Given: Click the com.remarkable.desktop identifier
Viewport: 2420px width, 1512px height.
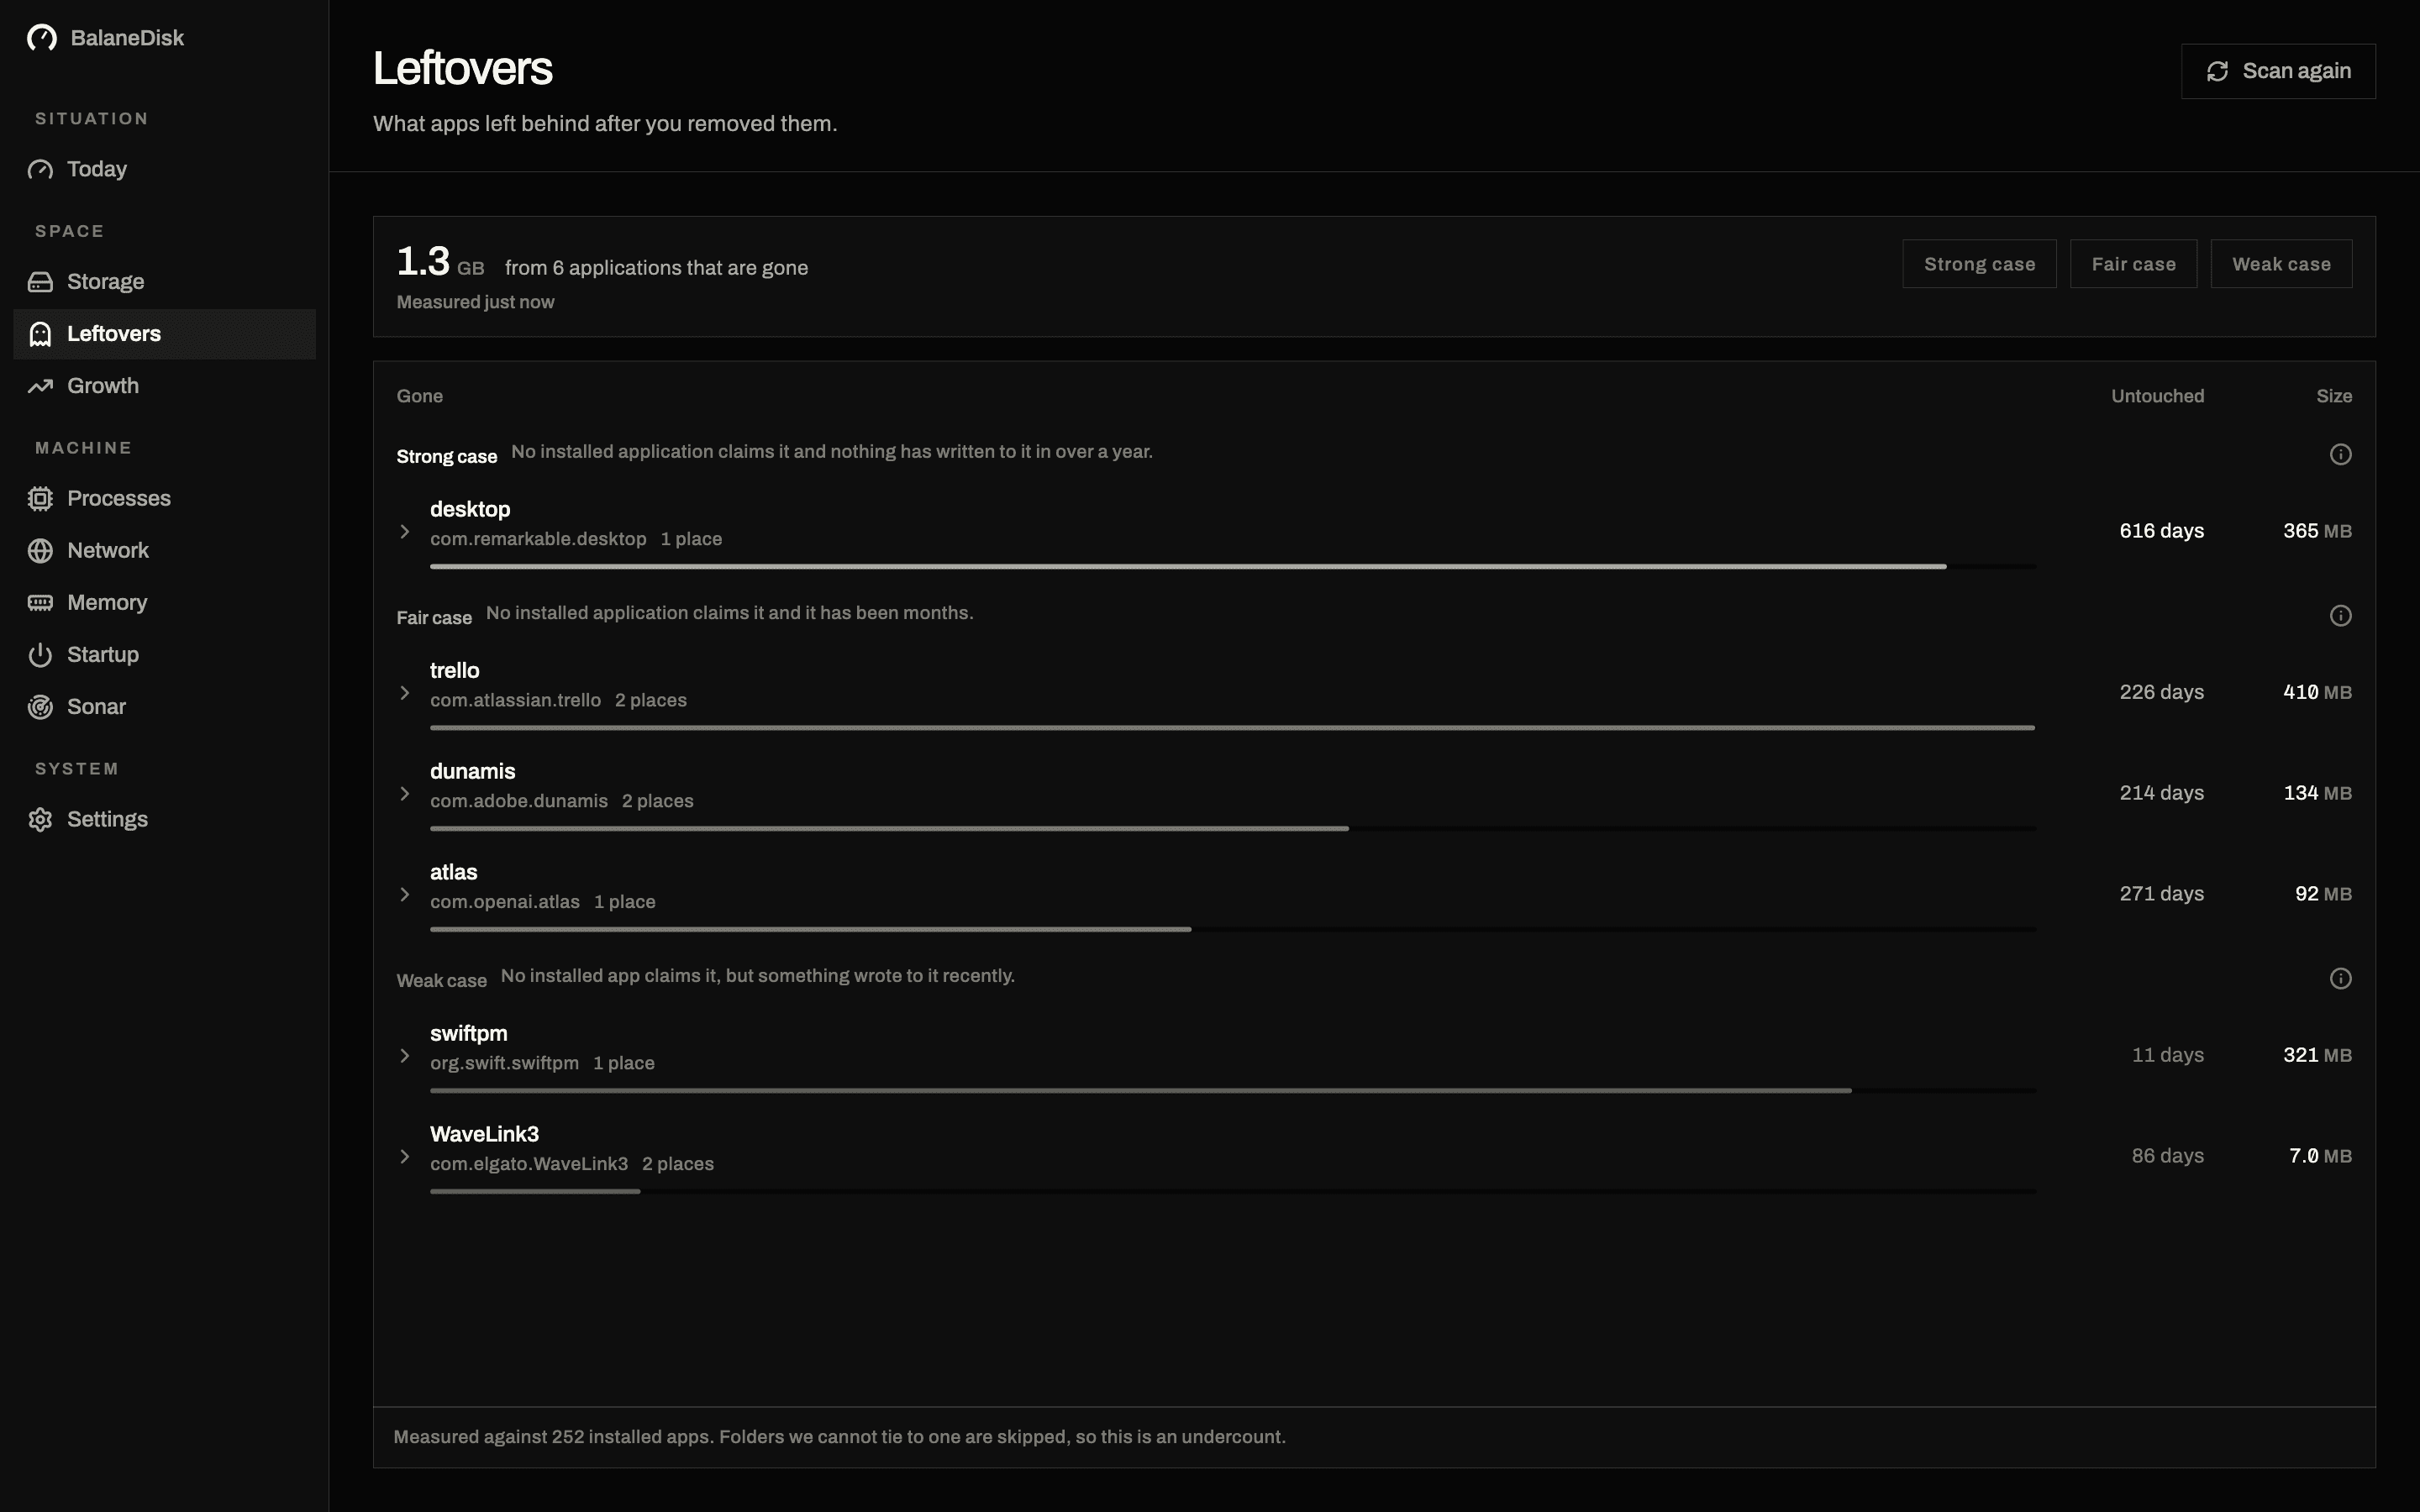Looking at the screenshot, I should coord(538,539).
